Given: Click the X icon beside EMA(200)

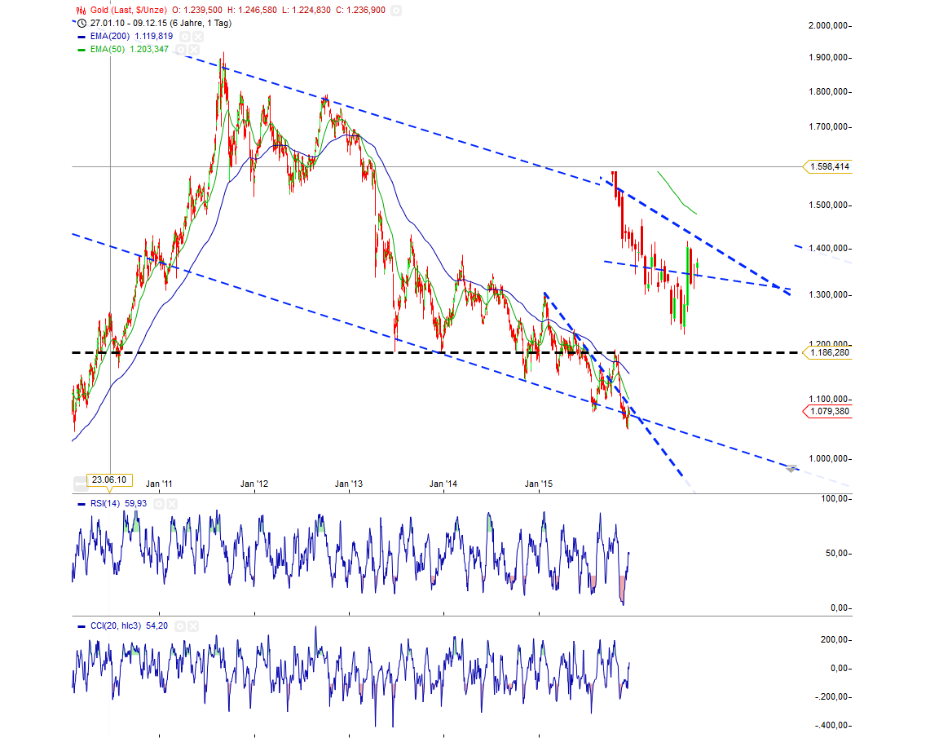Looking at the screenshot, I should tap(198, 36).
